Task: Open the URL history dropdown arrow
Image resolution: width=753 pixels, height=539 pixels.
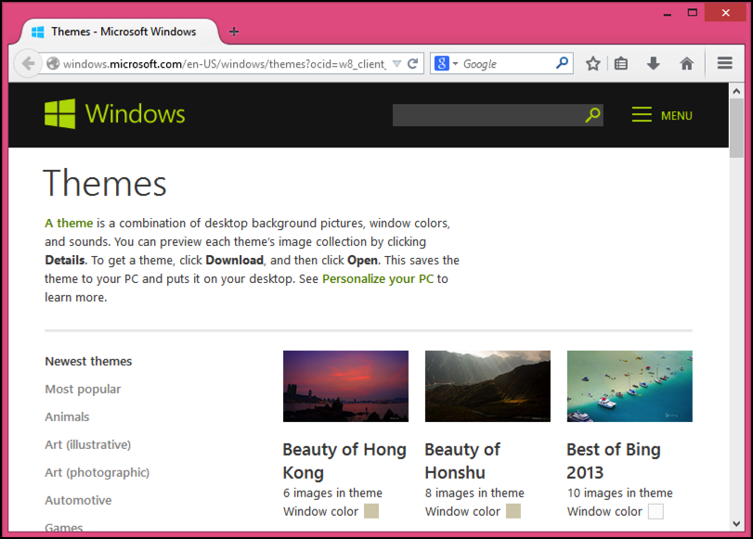Action: (x=396, y=64)
